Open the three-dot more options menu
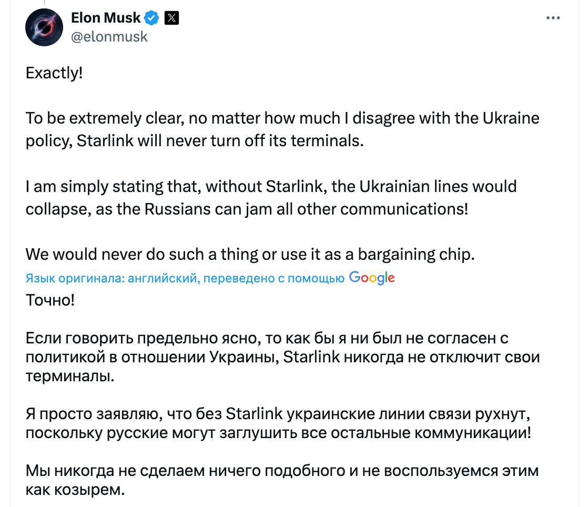The width and height of the screenshot is (588, 507). tap(553, 18)
